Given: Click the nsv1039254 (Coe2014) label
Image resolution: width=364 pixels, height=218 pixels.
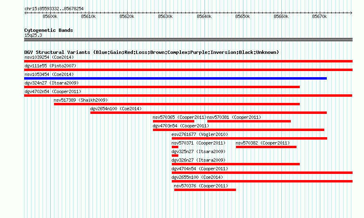Looking at the screenshot, I should click(49, 57).
